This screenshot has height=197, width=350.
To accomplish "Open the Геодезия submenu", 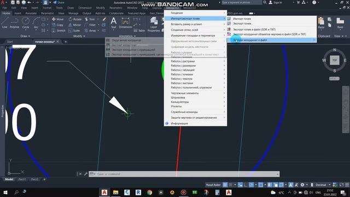I will pos(195,13).
